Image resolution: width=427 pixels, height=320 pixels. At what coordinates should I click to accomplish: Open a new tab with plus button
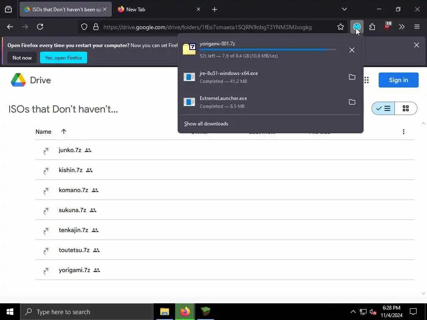pos(214,10)
